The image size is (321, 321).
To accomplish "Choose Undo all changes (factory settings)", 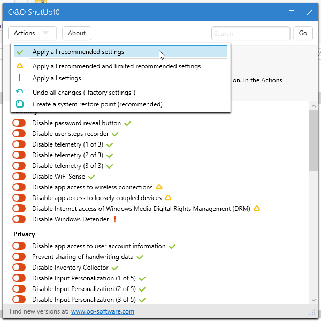I will click(120, 93).
